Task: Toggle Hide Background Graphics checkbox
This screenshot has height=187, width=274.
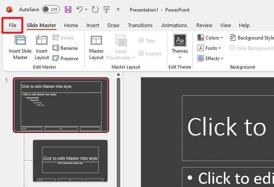Action: [x=232, y=48]
